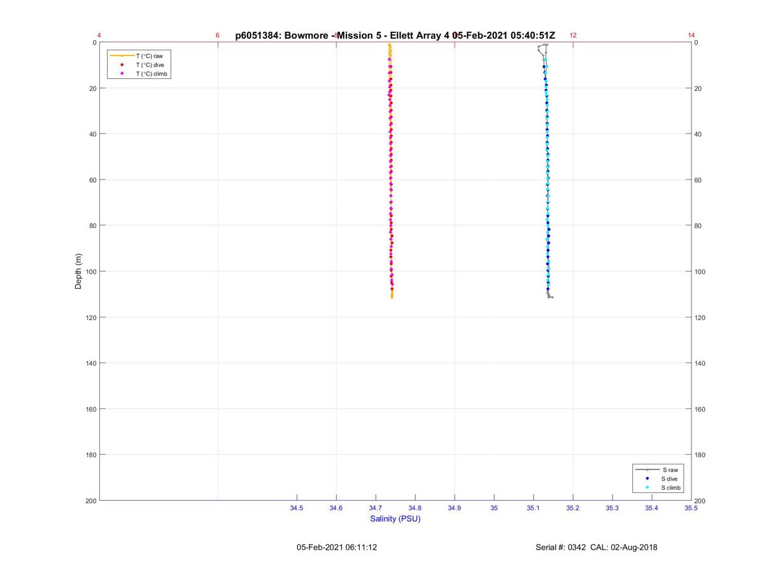Click the orange line sample beside T raw

click(122, 56)
